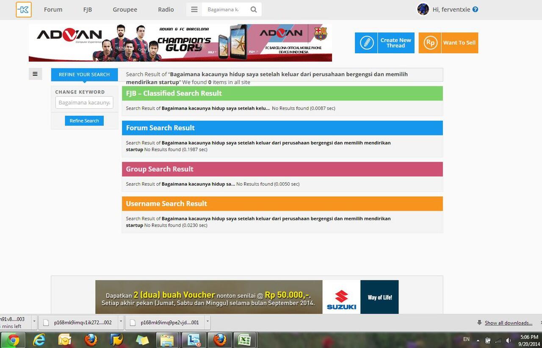Image resolution: width=542 pixels, height=348 pixels.
Task: Click the Rp icon on Want To Sell
Action: [x=430, y=43]
